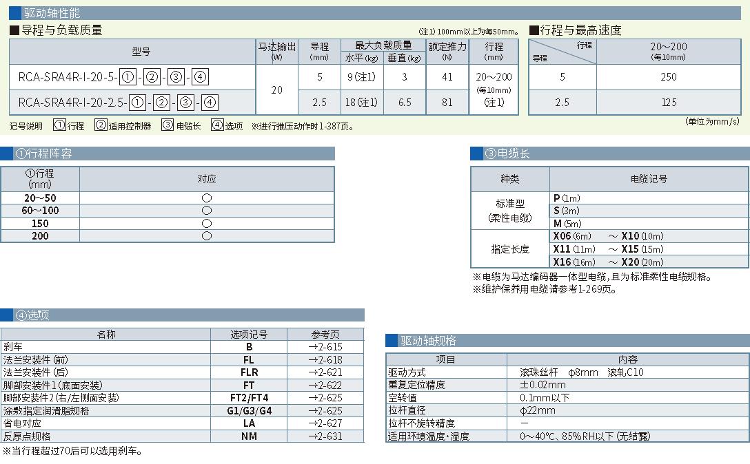This screenshot has height=464, width=750.
Task: Click the 标准型 (柔性电缆) category cell
Action: pyautogui.click(x=510, y=211)
